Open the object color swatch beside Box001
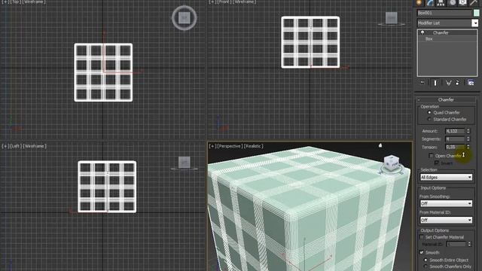 [476, 13]
